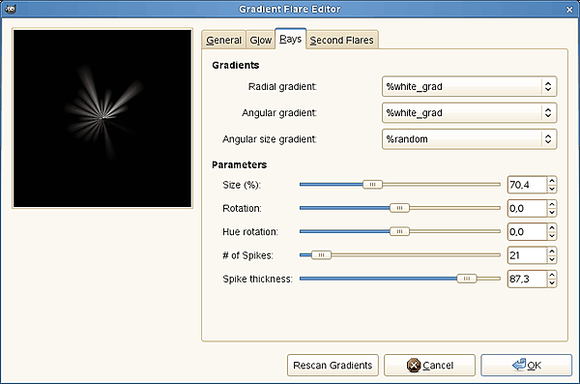Open the Angular gradient dropdown
This screenshot has height=384, width=580.
coord(469,112)
